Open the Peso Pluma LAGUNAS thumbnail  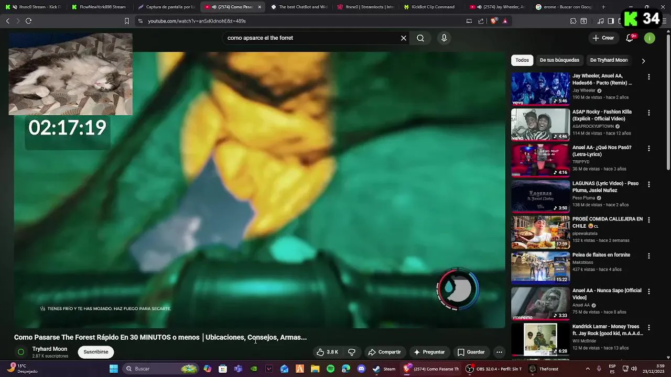pyautogui.click(x=540, y=196)
